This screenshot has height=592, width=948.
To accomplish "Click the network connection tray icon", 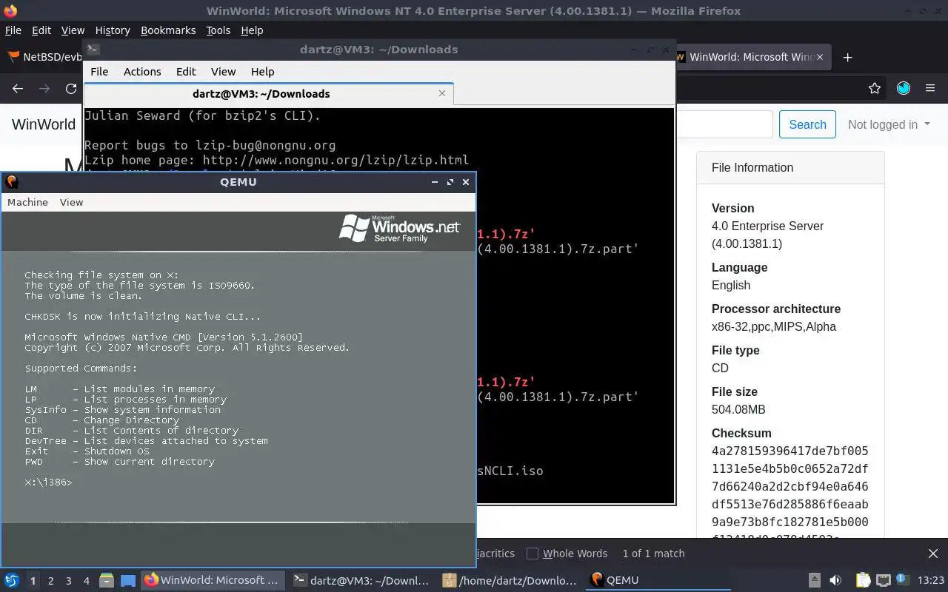I will [x=883, y=580].
